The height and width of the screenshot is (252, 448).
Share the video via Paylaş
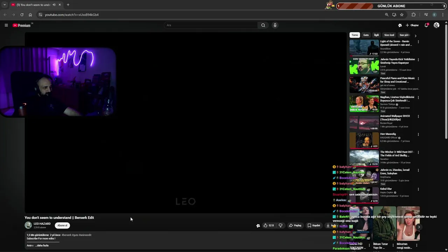tap(295, 225)
